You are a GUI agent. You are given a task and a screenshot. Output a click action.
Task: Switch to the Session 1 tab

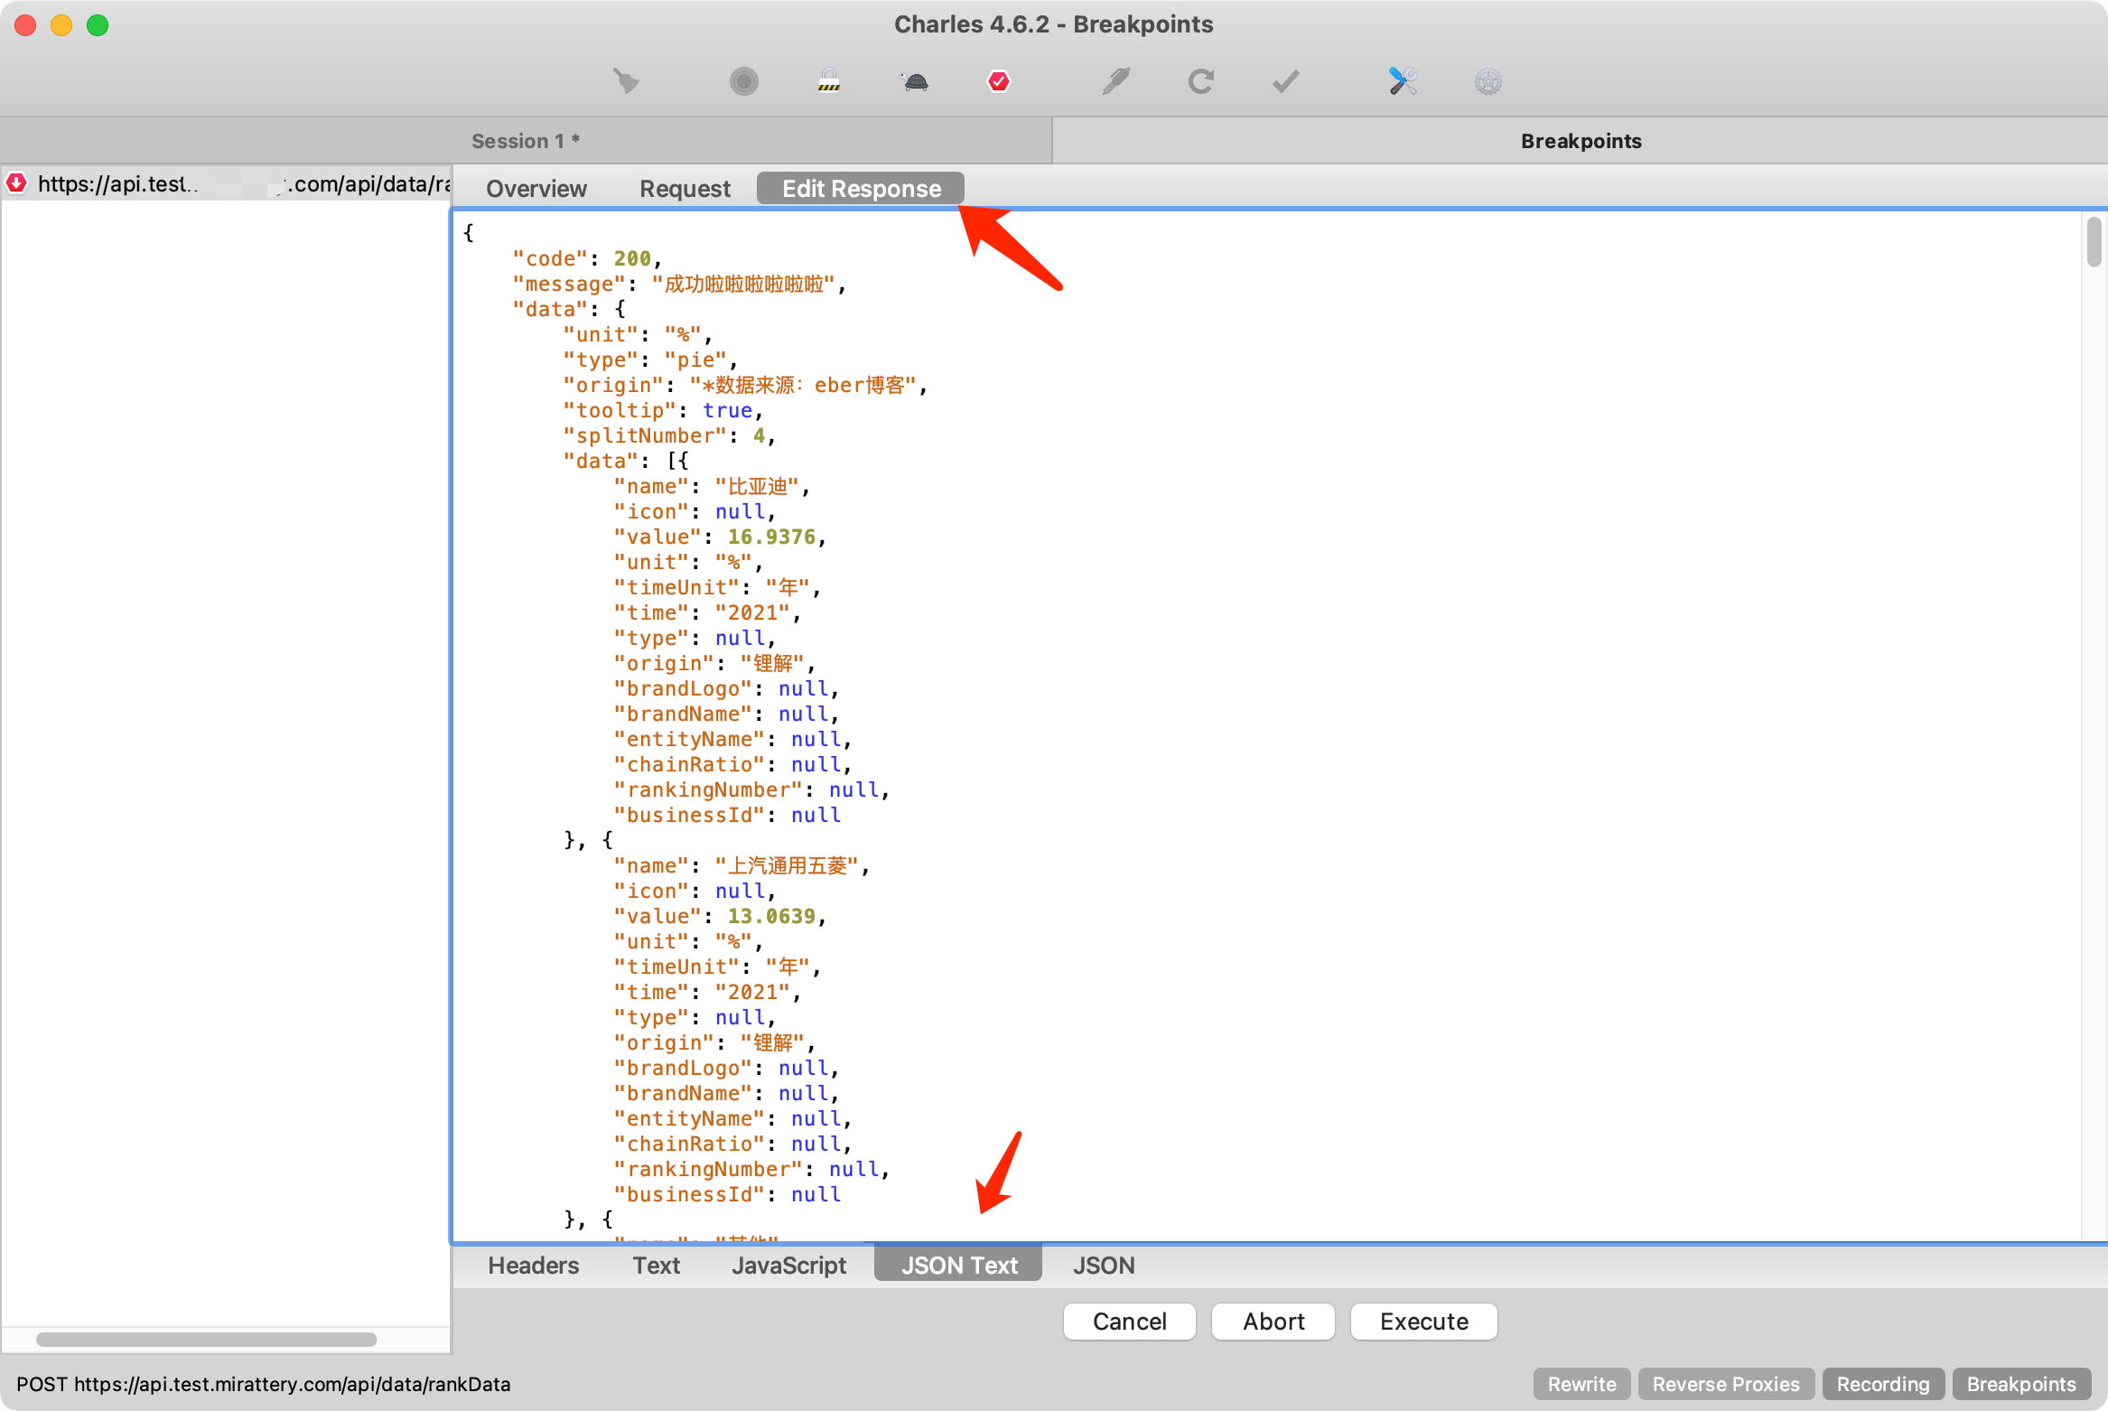[526, 141]
